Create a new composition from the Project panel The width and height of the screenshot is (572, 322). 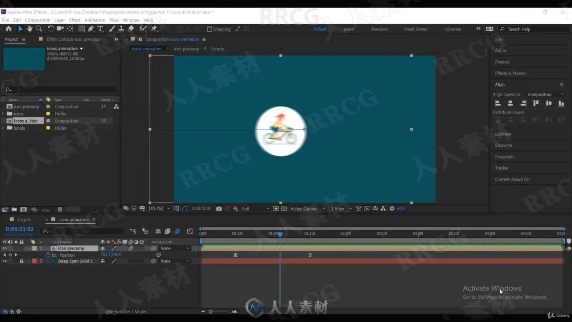point(23,209)
